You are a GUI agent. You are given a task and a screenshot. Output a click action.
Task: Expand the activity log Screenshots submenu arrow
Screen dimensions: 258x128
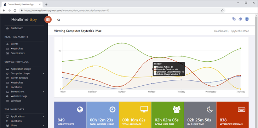tap(43, 92)
